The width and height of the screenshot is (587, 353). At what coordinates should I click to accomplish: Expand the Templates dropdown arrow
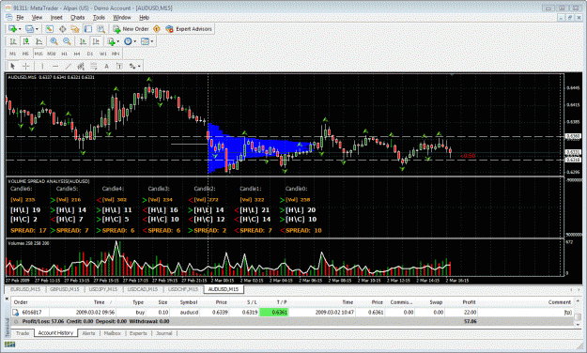click(151, 42)
